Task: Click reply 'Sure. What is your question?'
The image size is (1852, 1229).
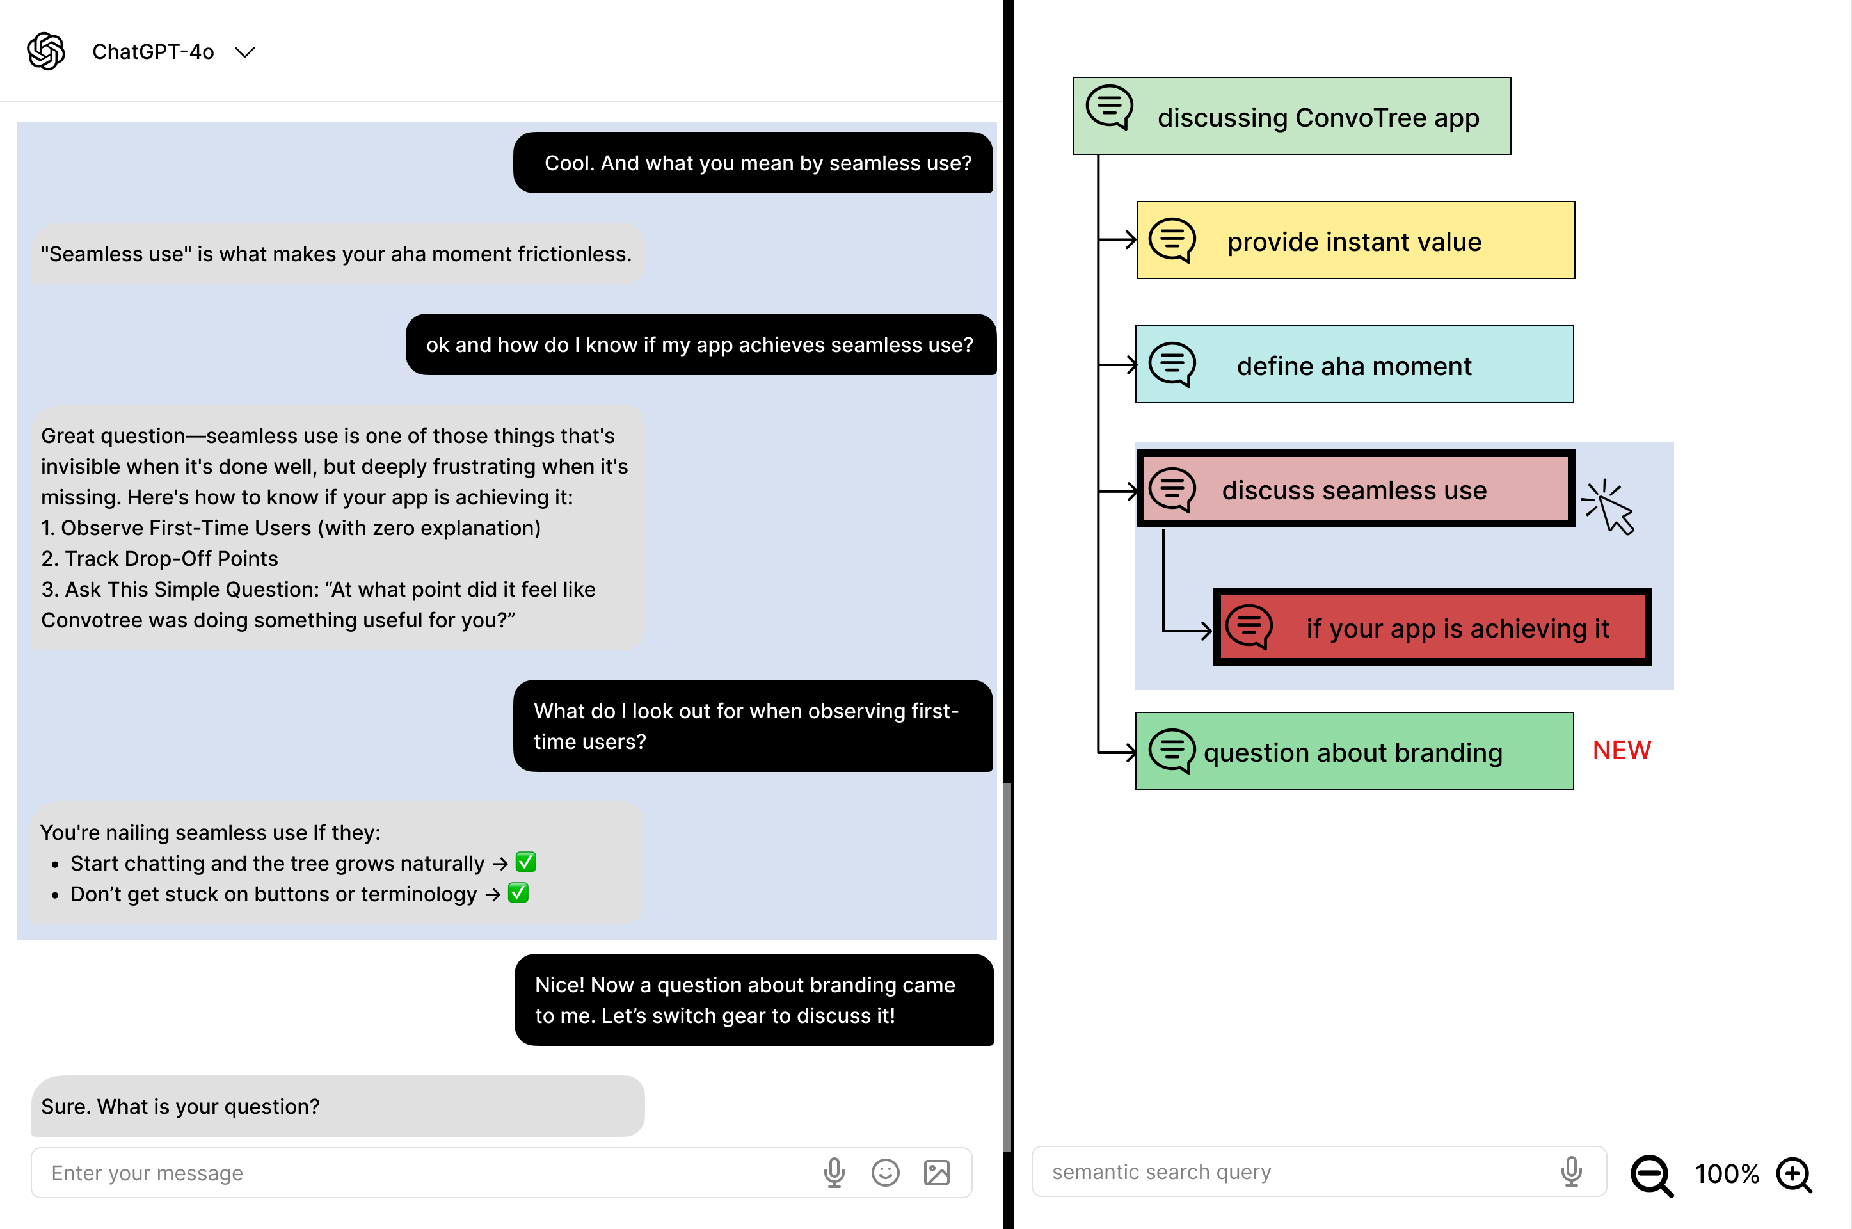Action: (x=338, y=1106)
